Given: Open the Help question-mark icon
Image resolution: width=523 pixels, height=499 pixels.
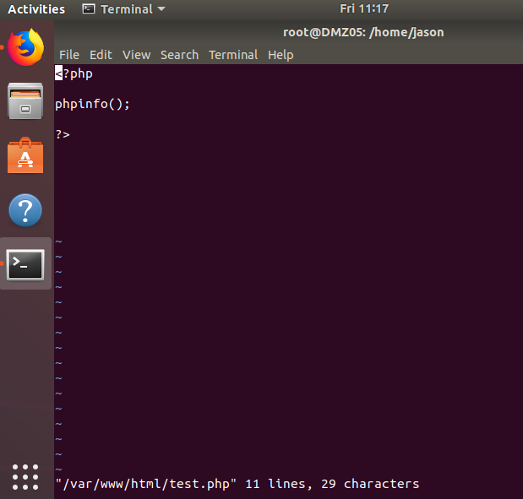Looking at the screenshot, I should tap(25, 210).
